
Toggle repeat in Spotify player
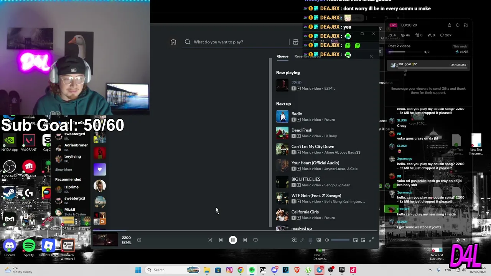click(255, 240)
